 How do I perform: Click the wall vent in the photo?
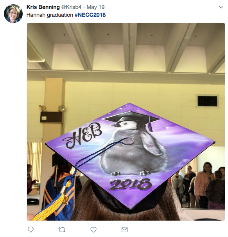[x=207, y=101]
